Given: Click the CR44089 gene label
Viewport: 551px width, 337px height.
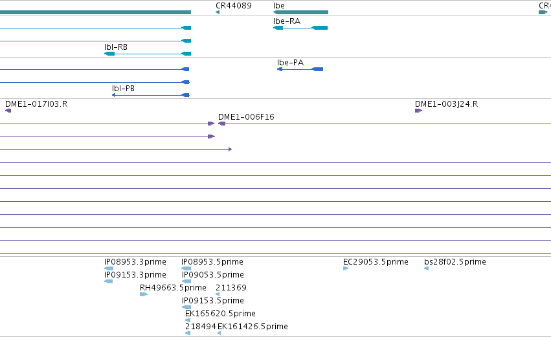Looking at the screenshot, I should tap(233, 6).
